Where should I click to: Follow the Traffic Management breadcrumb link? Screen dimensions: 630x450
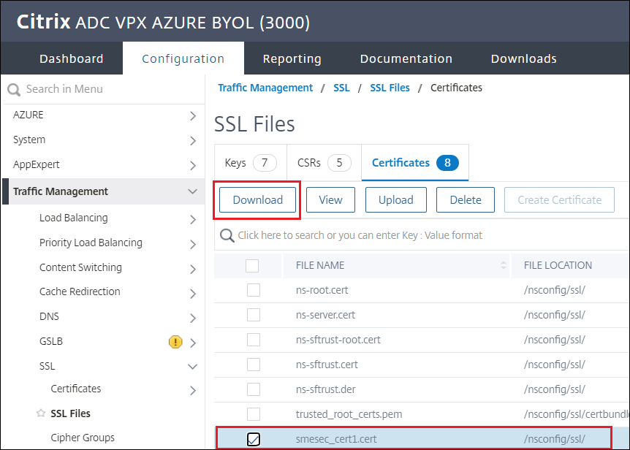pos(265,88)
